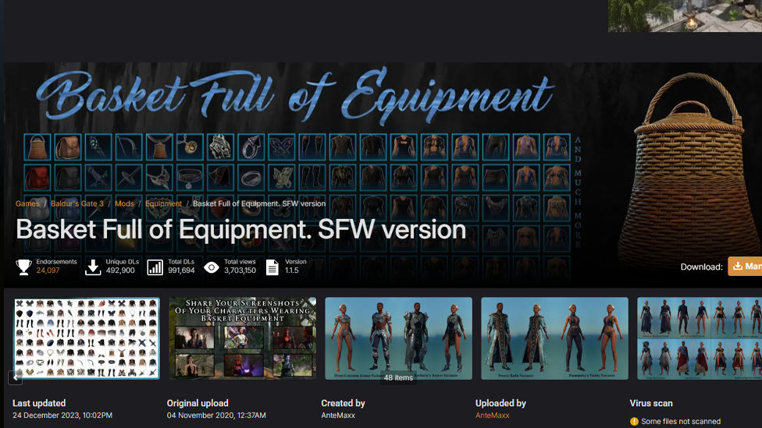Click Created by AnteMaxx text
Image resolution: width=762 pixels, height=428 pixels.
(338, 416)
